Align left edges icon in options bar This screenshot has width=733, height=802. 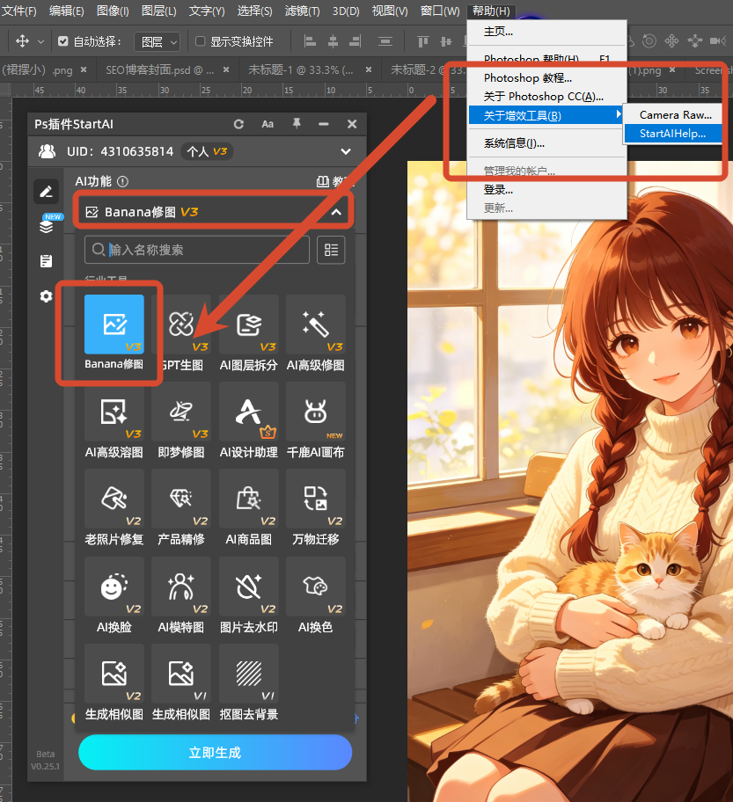(x=311, y=41)
